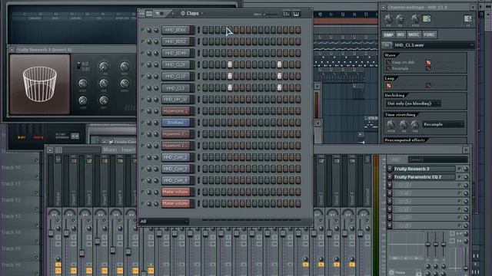
Task: Open the HHD_CL3.wav sample dropdown
Action: pos(434,45)
